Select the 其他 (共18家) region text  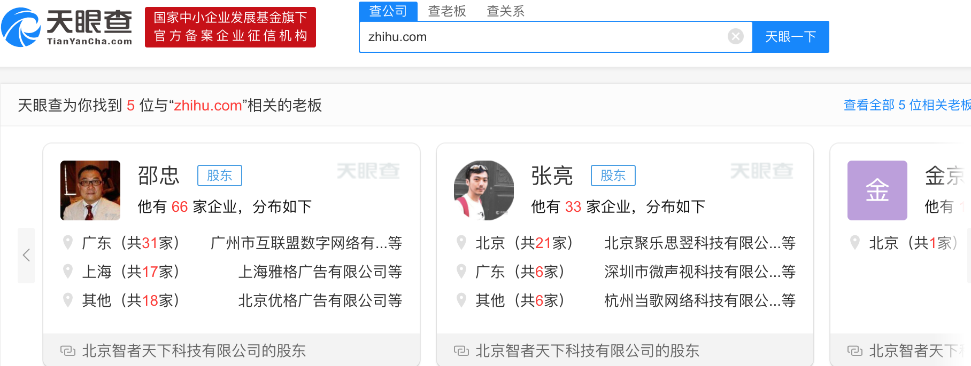click(x=131, y=301)
